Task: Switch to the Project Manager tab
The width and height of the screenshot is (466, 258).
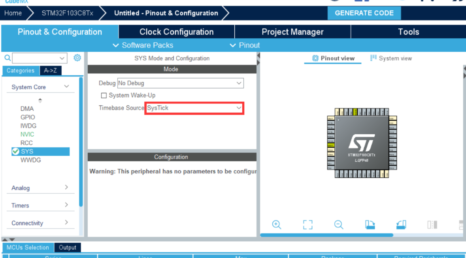Action: pyautogui.click(x=292, y=32)
